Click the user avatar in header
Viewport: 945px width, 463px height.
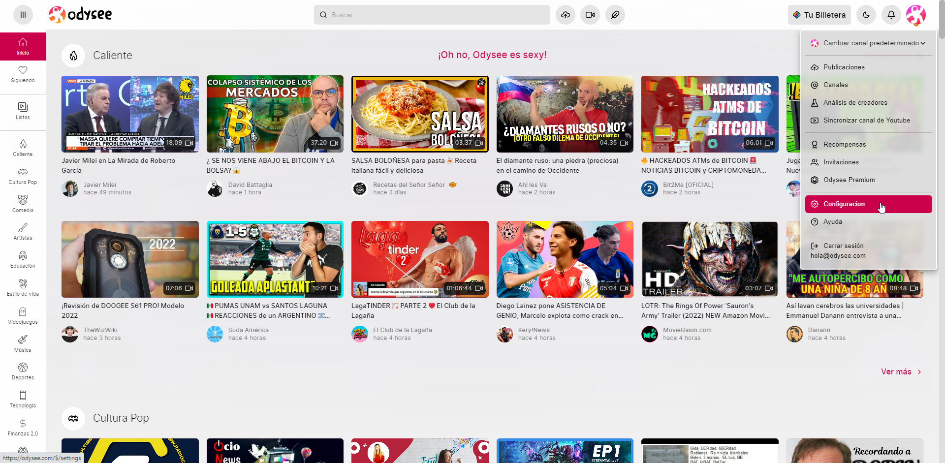coord(916,15)
